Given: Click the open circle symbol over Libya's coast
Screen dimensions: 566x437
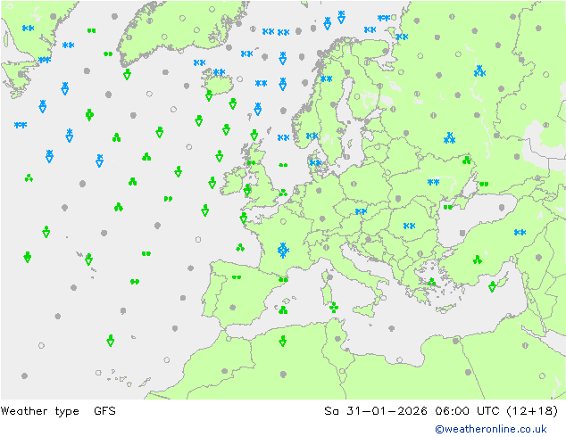Looking at the screenshot, I should pyautogui.click(x=399, y=359).
